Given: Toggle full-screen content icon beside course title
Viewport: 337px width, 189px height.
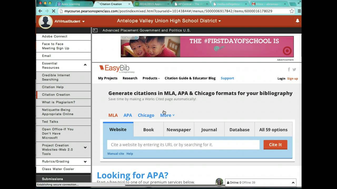Looking at the screenshot, I should coord(95,30).
